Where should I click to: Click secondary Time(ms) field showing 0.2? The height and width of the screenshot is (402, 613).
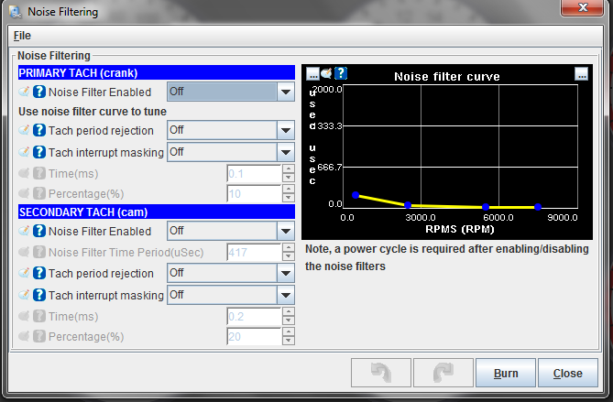(254, 317)
